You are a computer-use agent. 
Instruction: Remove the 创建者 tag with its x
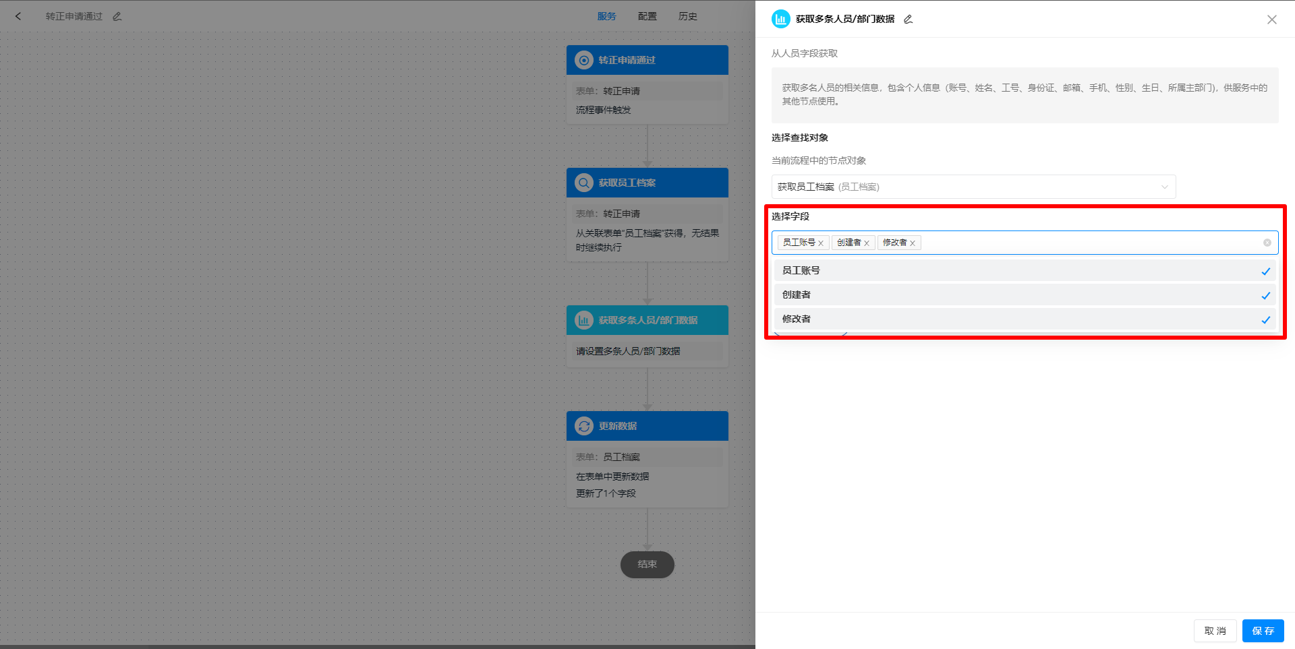pos(867,243)
